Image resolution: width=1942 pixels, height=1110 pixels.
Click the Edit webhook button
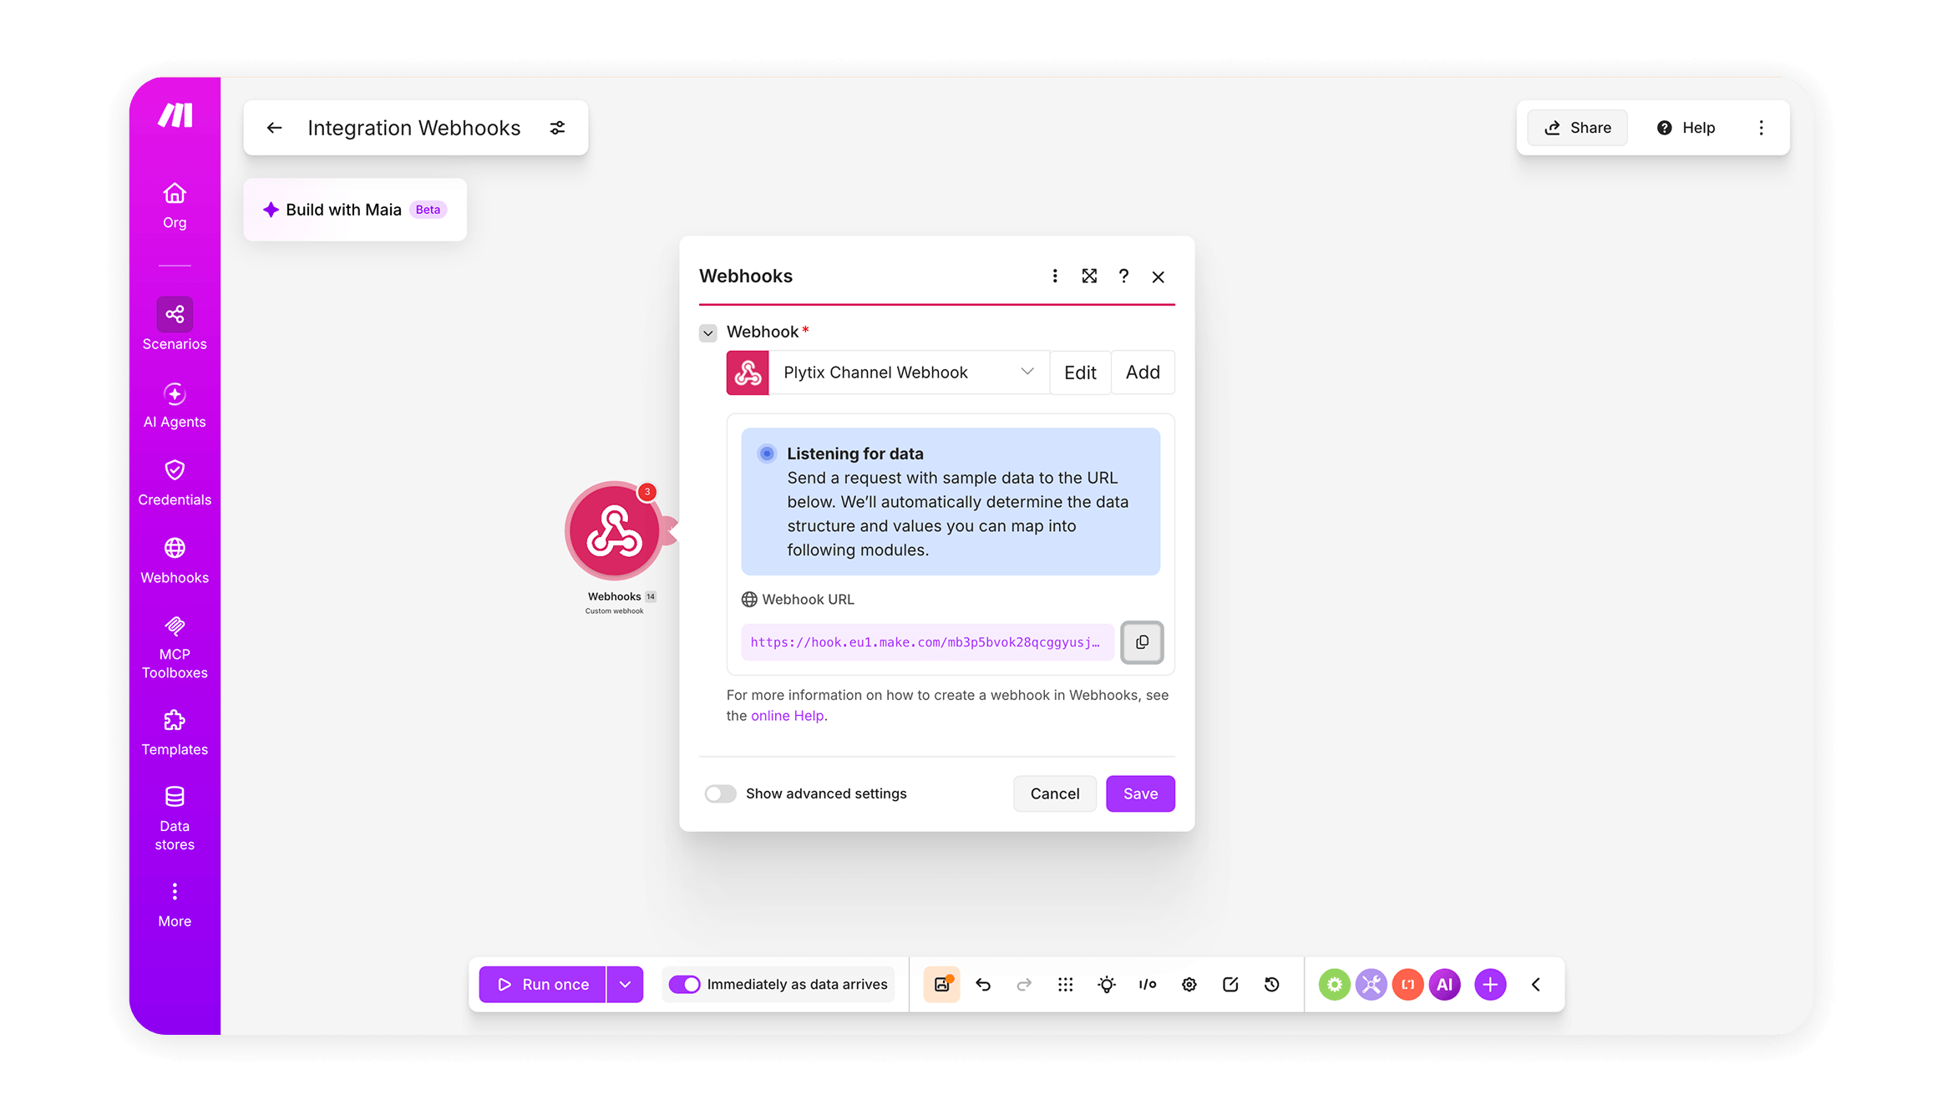coord(1080,373)
